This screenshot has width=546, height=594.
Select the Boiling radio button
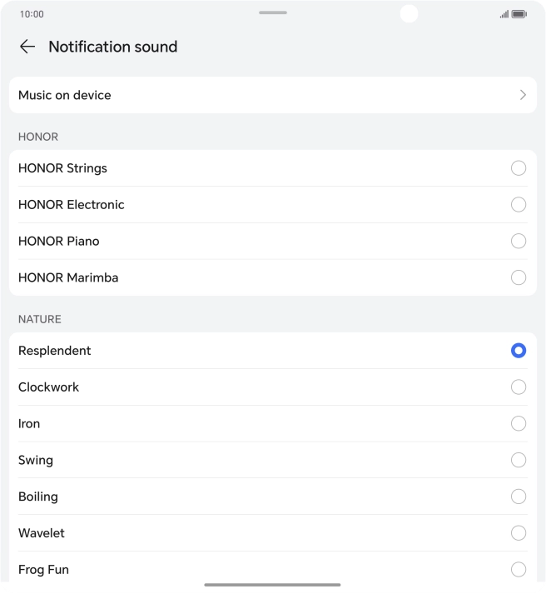[x=519, y=497]
